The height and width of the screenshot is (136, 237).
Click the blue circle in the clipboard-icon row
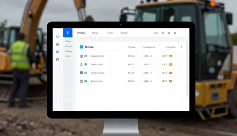(x=86, y=81)
